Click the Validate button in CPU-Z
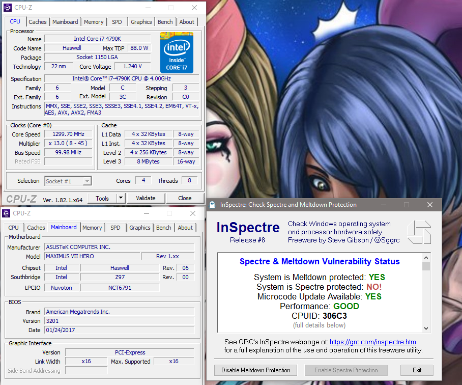Viewport: 462px width, 385px height. pos(146,198)
